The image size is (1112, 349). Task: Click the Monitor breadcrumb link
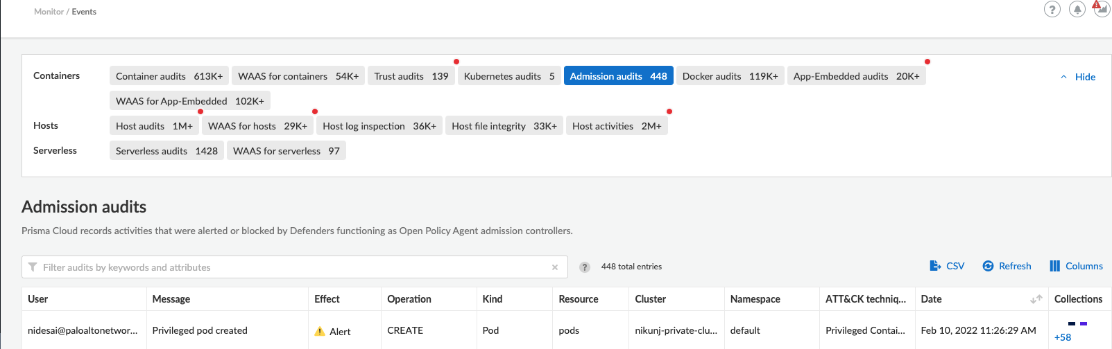tap(49, 12)
